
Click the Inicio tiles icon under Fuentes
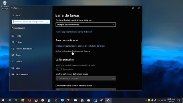tap(13, 68)
